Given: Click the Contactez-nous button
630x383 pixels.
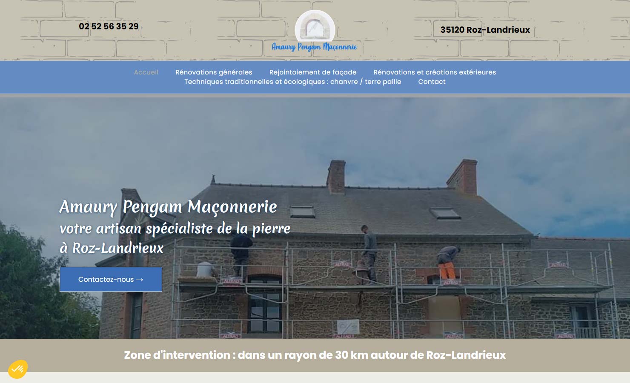Looking at the screenshot, I should point(111,279).
